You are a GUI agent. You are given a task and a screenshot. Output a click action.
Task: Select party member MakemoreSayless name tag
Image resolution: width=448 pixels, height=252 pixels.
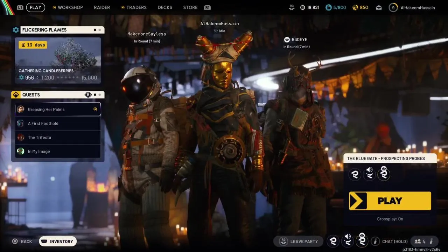[147, 34]
